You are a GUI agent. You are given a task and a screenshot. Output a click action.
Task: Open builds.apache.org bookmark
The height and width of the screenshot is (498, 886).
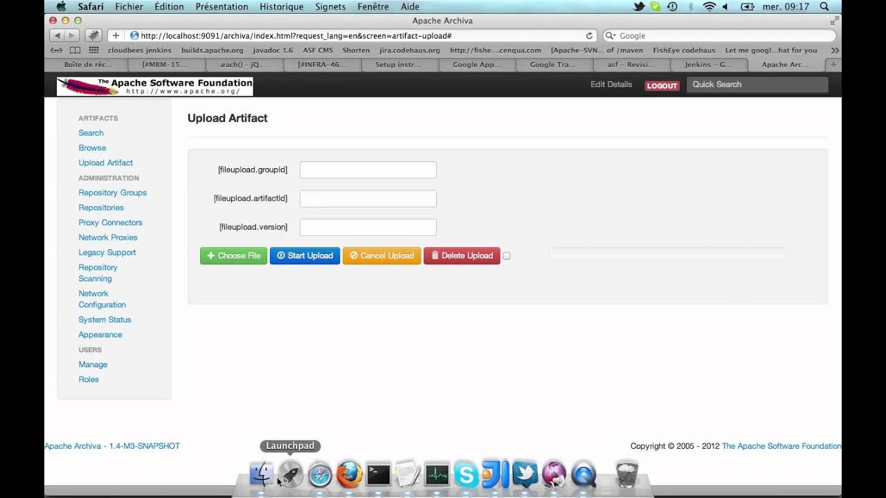[213, 50]
